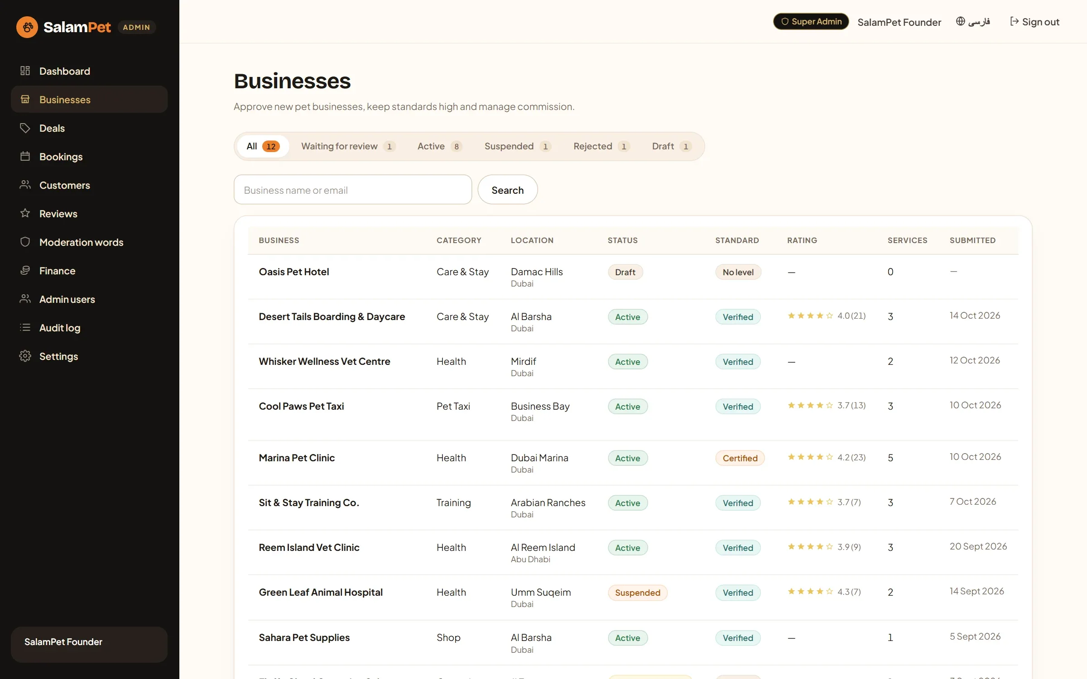This screenshot has width=1087, height=679.
Task: Click the SUBMITTED column header
Action: pos(972,240)
